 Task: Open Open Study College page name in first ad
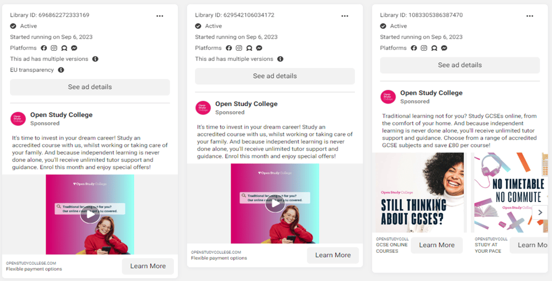tap(61, 115)
